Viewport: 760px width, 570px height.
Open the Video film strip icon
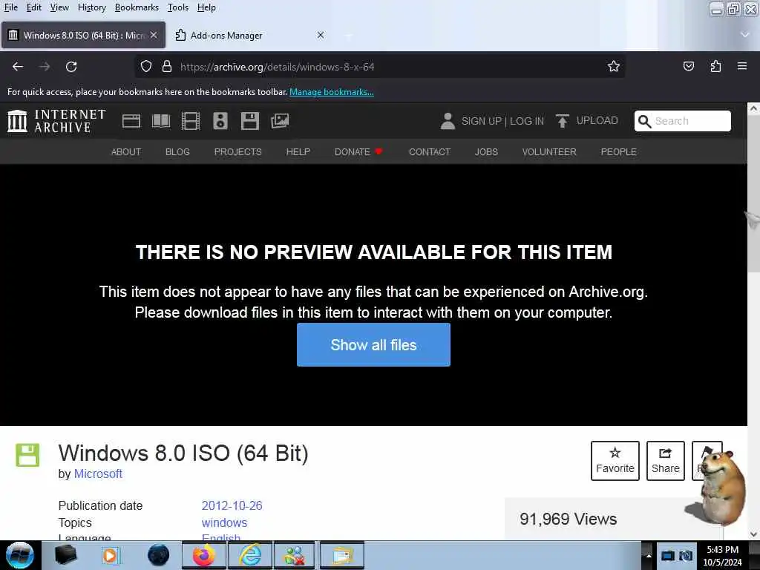(x=191, y=121)
